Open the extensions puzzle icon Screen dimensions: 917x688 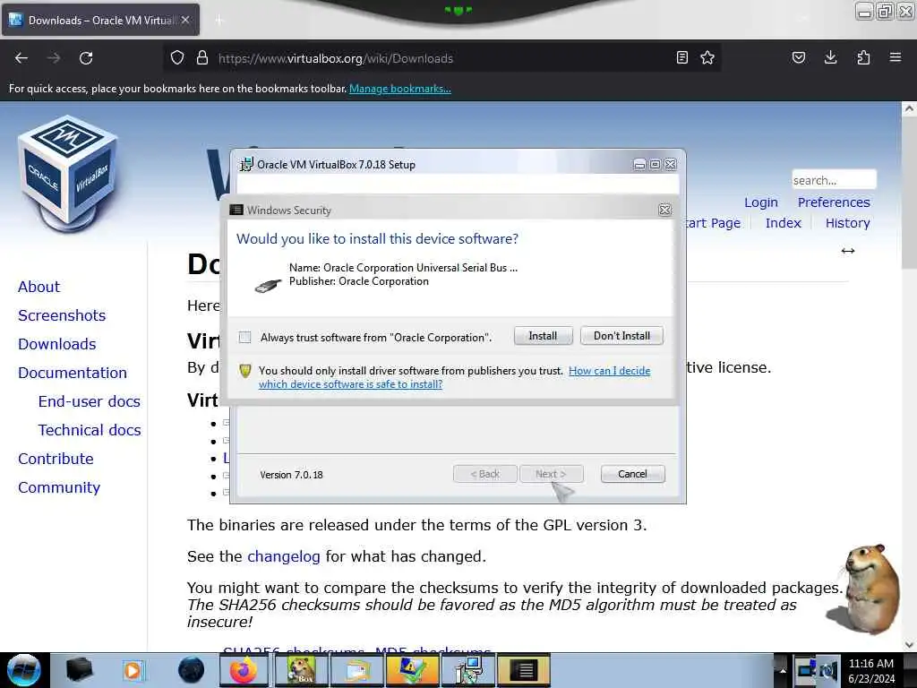pos(863,57)
